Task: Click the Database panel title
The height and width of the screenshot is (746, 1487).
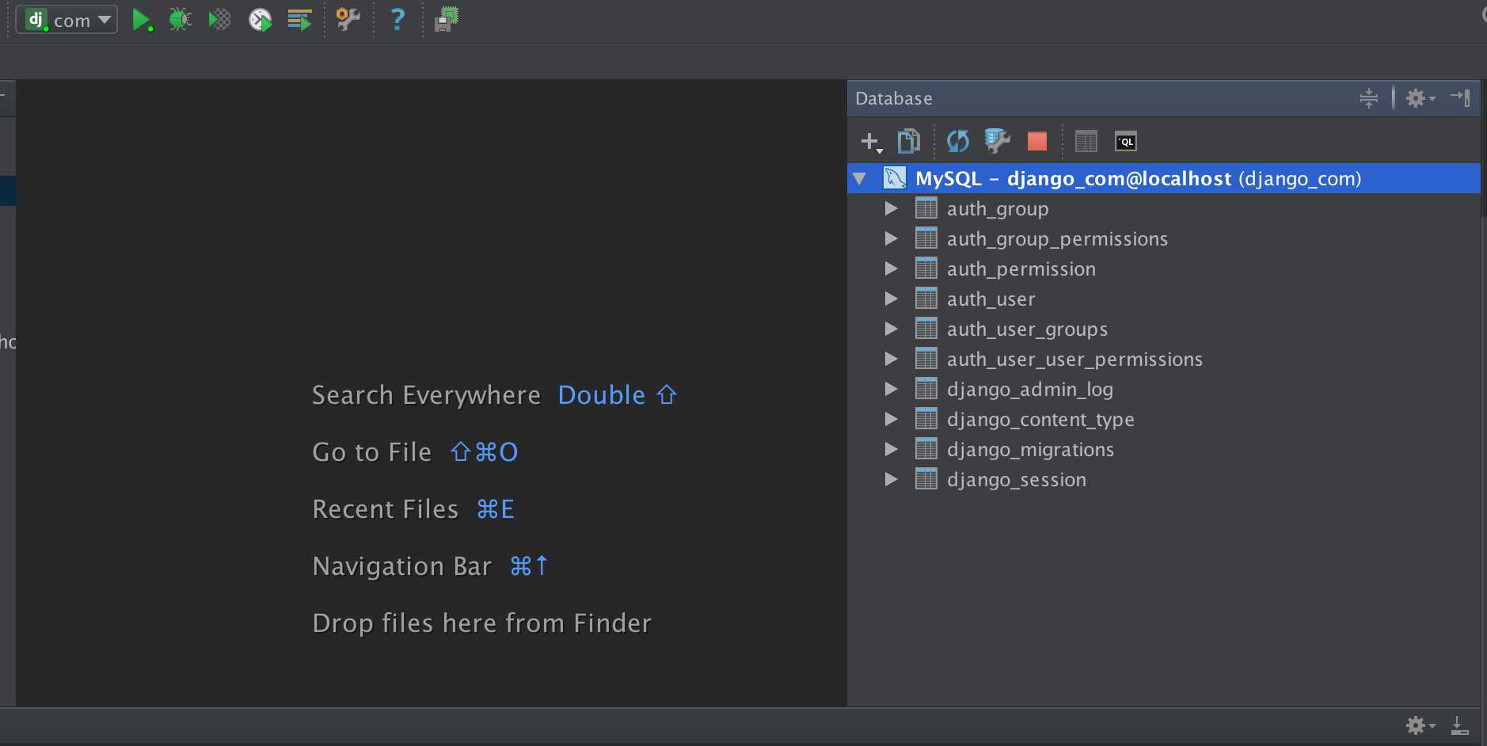Action: 894,98
